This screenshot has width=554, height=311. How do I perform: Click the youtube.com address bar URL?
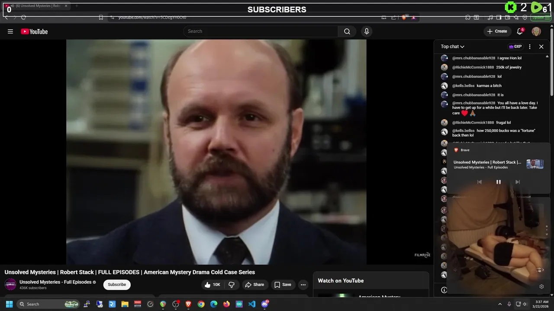pos(152,17)
